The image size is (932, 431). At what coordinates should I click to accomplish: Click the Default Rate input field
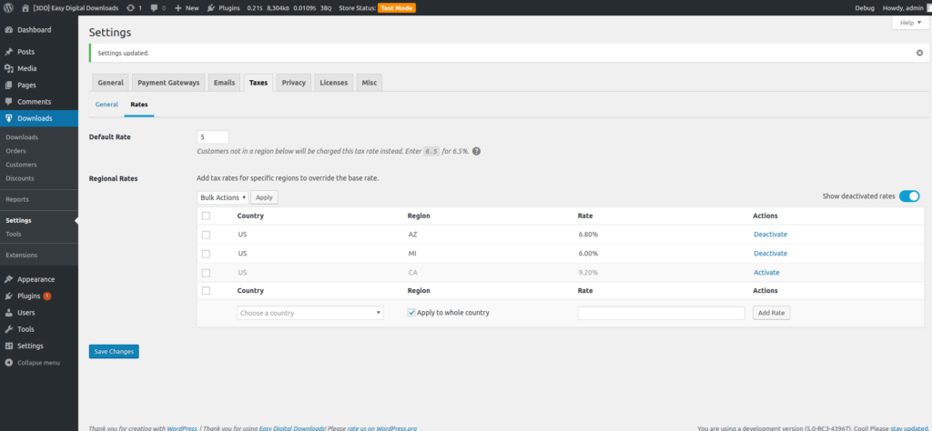pyautogui.click(x=212, y=136)
